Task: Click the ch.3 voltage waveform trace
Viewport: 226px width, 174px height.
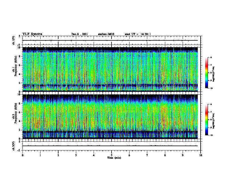Action: [x=110, y=146]
